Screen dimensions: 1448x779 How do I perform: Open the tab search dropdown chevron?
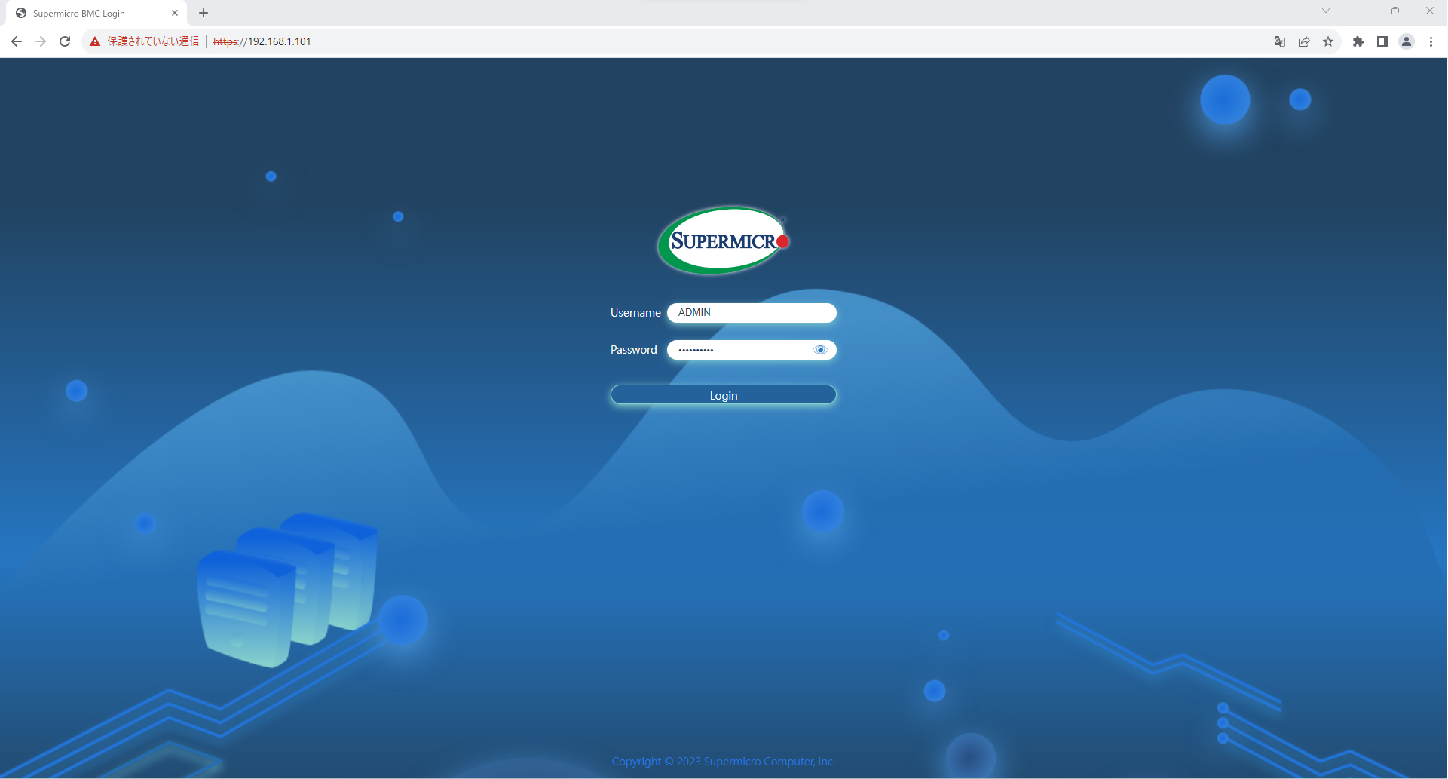coord(1326,11)
